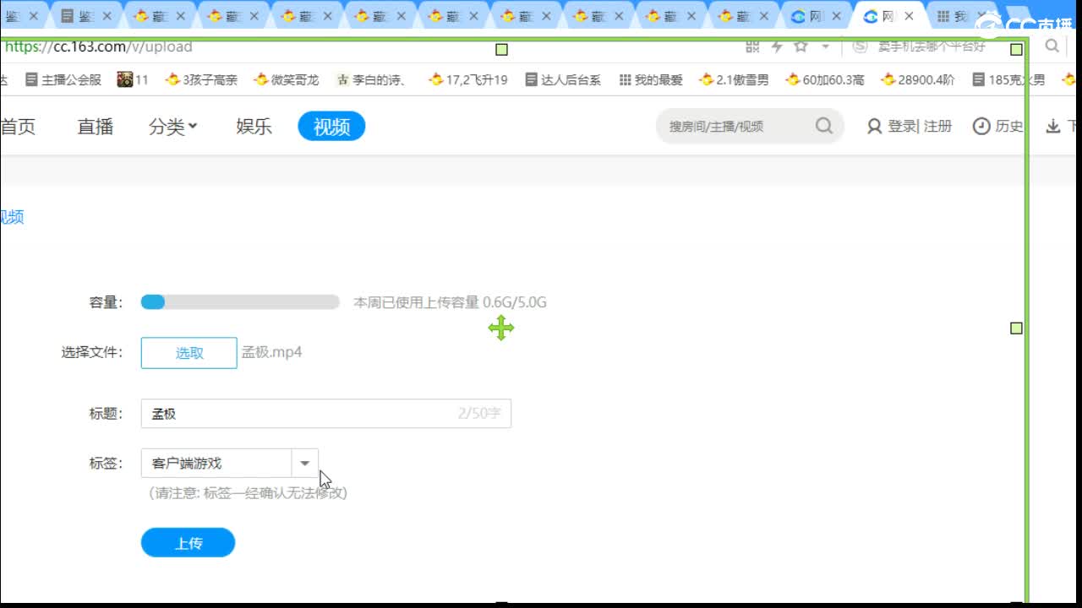Expand the 分类 dropdown menu
Image resolution: width=1082 pixels, height=608 pixels.
coord(173,127)
